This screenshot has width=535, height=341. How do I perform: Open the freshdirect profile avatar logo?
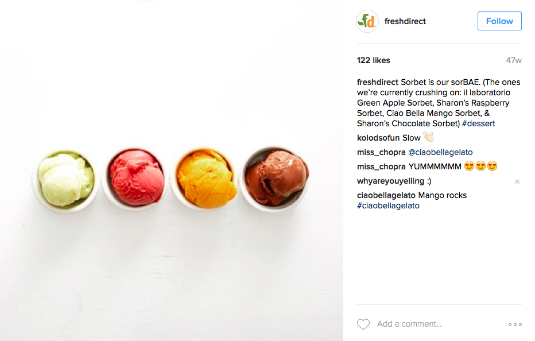tap(367, 21)
